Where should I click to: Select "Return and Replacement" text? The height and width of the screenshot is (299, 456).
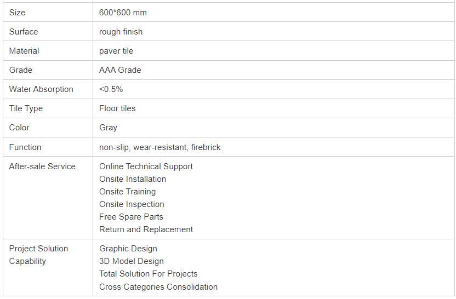[x=146, y=229]
